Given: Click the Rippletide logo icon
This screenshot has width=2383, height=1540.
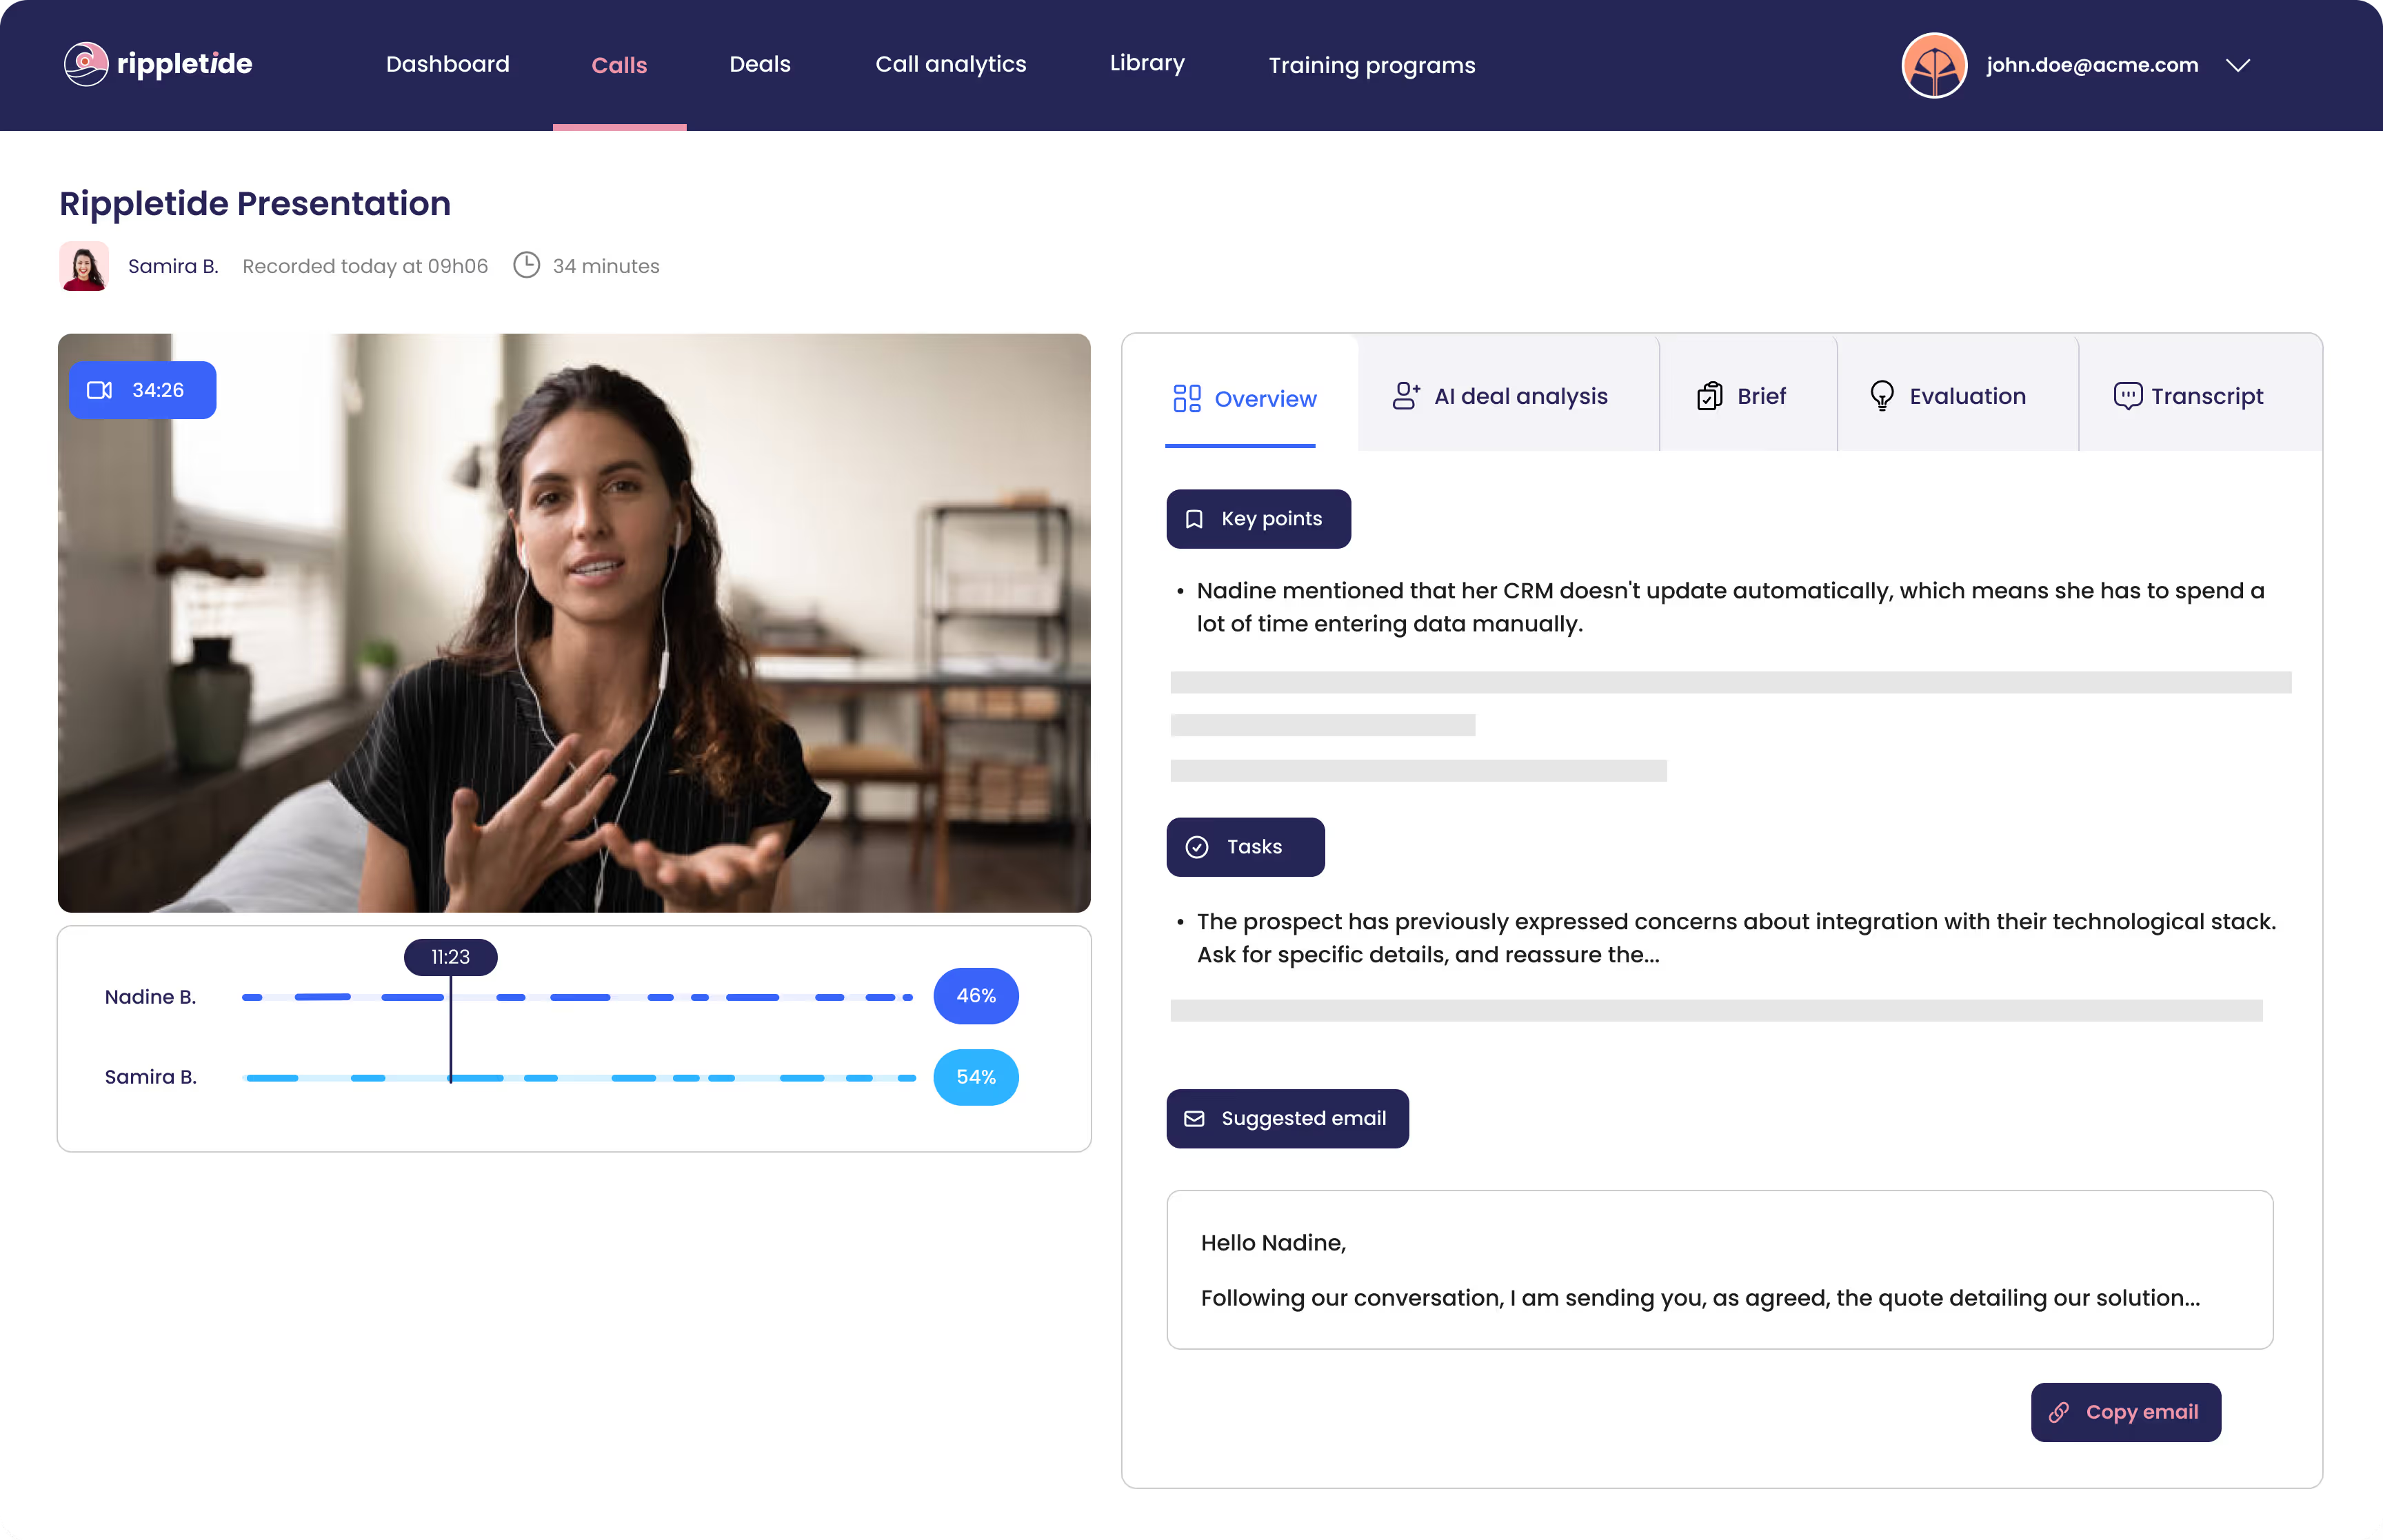Looking at the screenshot, I should (x=86, y=64).
